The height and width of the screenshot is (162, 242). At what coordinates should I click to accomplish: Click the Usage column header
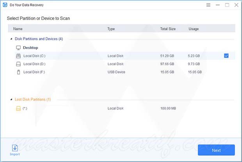click(194, 29)
